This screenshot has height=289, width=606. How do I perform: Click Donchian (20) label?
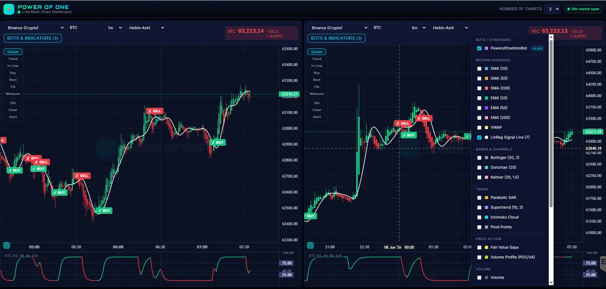pyautogui.click(x=503, y=168)
